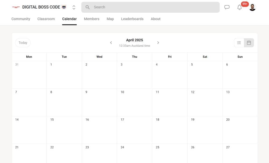Advance to the next month
This screenshot has height=163, width=269.
pos(158,43)
